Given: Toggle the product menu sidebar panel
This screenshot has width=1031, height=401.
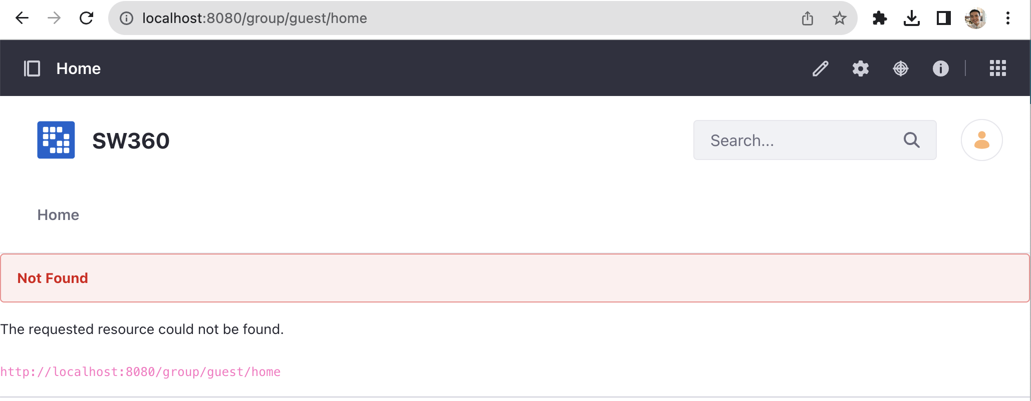Looking at the screenshot, I should [32, 68].
